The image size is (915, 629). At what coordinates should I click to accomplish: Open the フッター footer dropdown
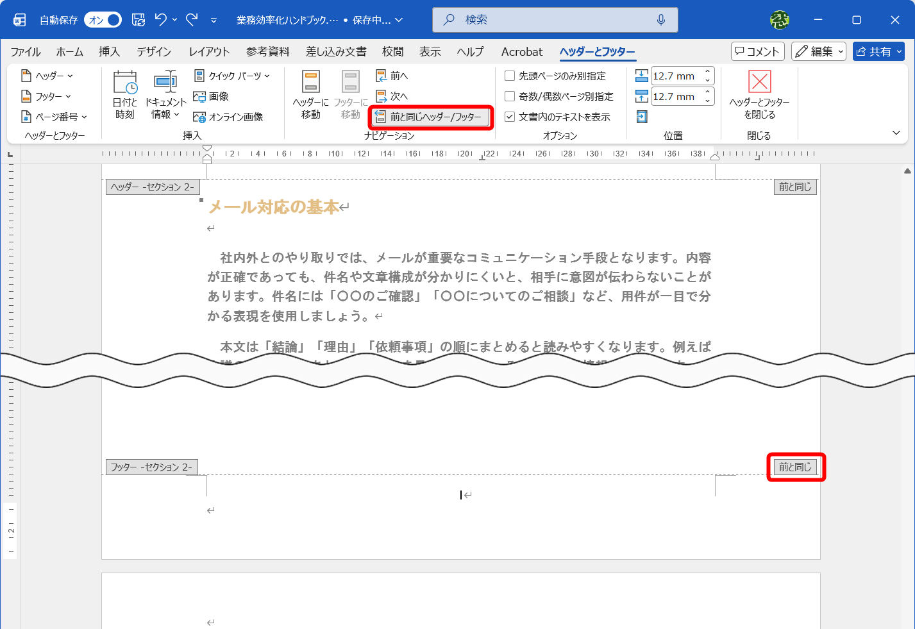pos(46,96)
